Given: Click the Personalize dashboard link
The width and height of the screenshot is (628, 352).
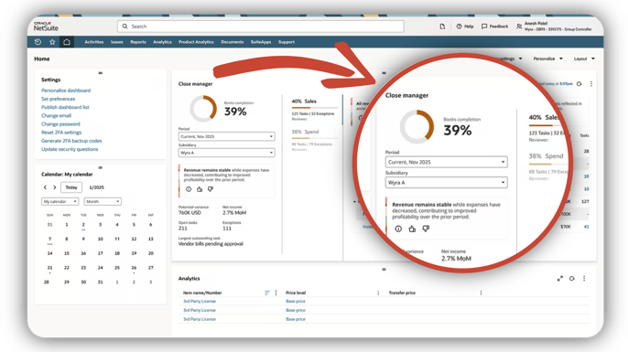Looking at the screenshot, I should click(66, 91).
